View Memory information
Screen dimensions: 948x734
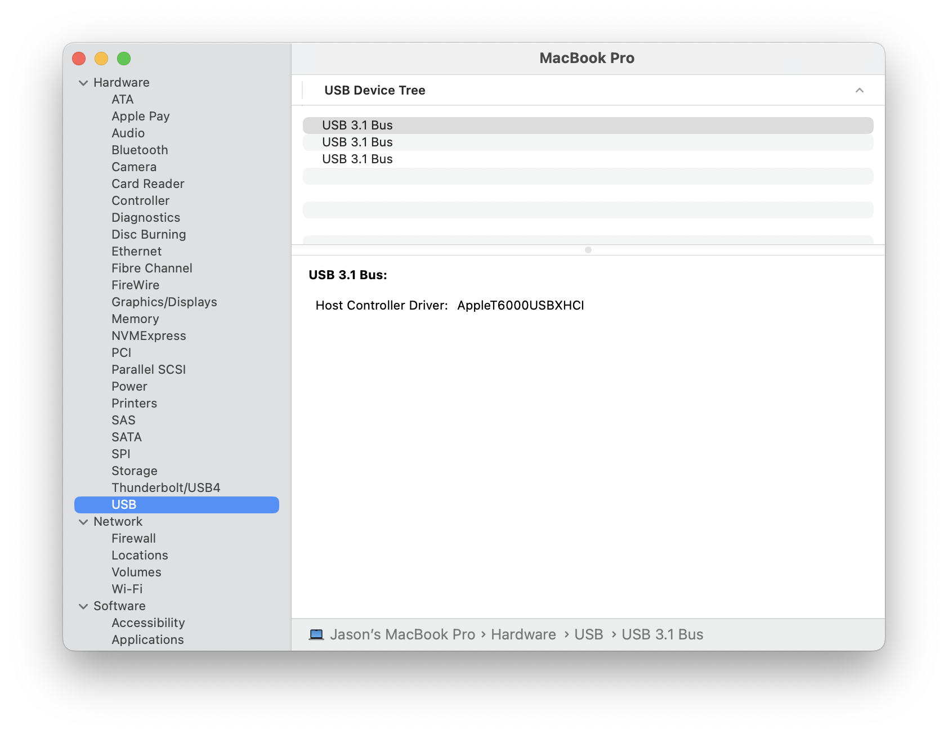(135, 319)
